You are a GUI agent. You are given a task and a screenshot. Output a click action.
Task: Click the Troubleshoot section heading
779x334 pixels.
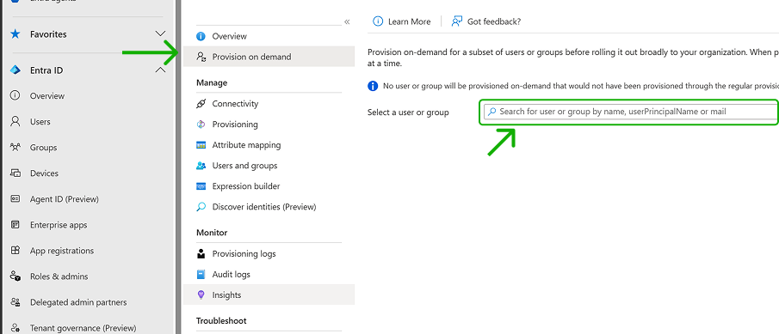221,320
